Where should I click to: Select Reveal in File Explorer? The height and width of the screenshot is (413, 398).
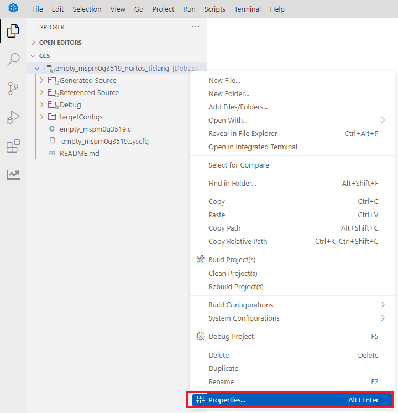(292, 134)
